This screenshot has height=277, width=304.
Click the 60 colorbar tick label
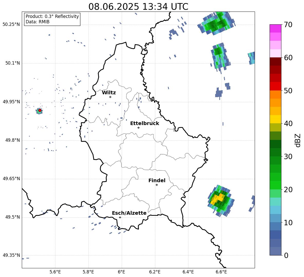point(288,58)
